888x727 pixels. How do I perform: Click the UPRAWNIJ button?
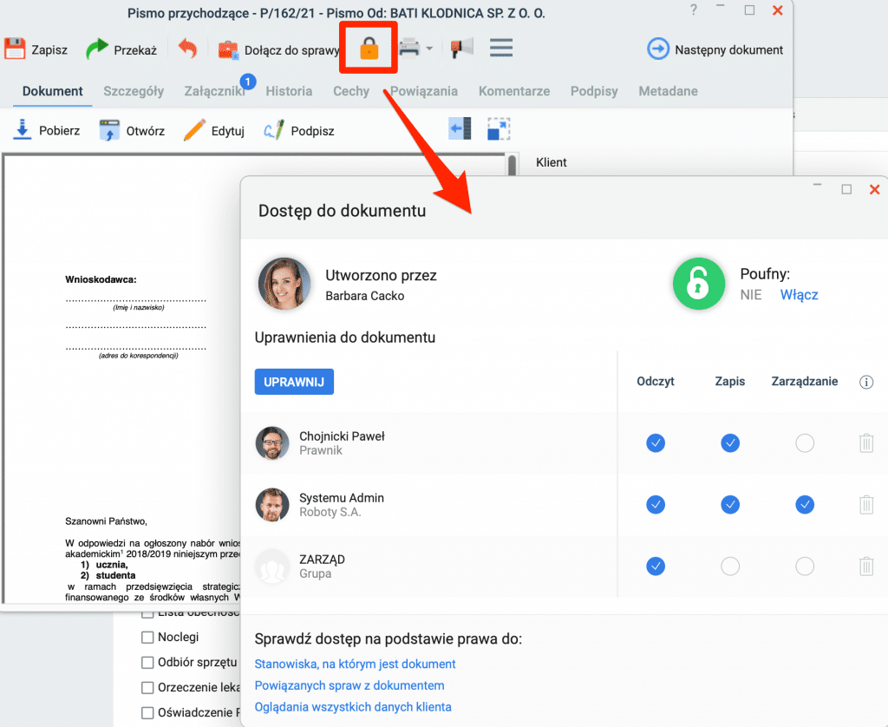click(x=294, y=382)
